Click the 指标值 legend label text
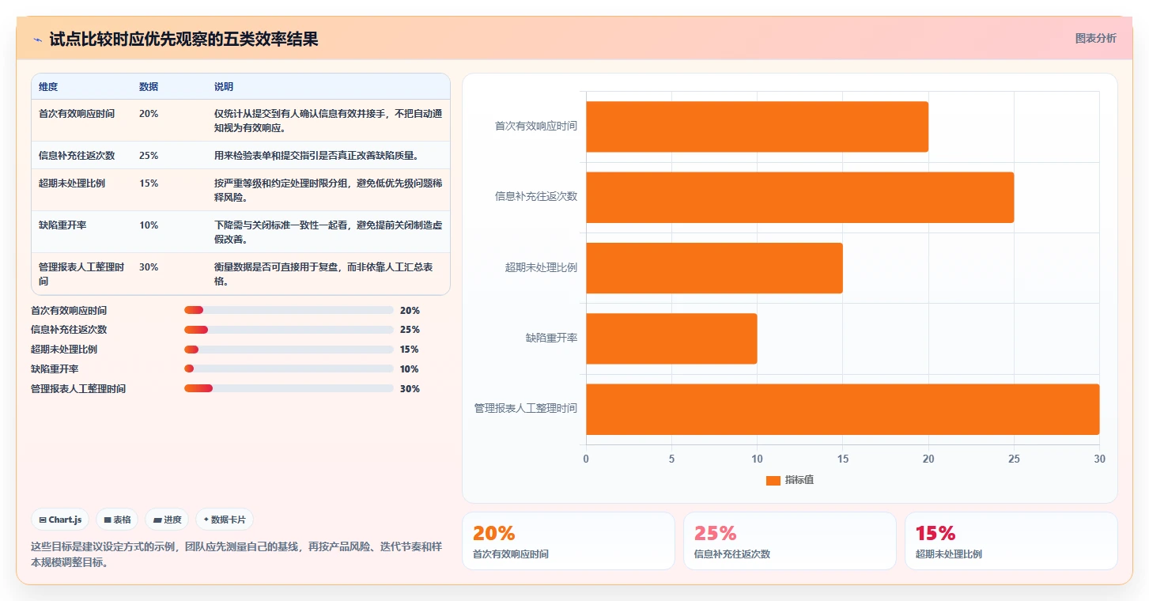This screenshot has width=1149, height=601. (x=799, y=481)
